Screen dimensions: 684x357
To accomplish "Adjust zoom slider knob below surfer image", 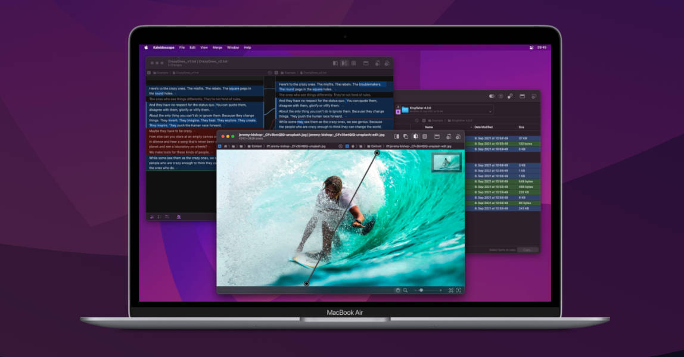I will click(421, 290).
